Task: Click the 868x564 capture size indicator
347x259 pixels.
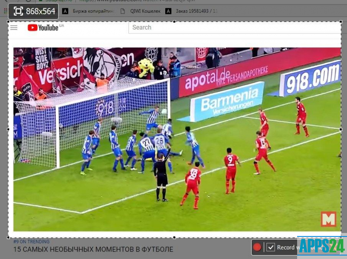Action: [x=34, y=11]
